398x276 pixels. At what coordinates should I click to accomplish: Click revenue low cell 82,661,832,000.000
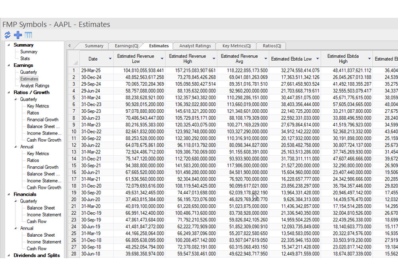[x=140, y=132]
